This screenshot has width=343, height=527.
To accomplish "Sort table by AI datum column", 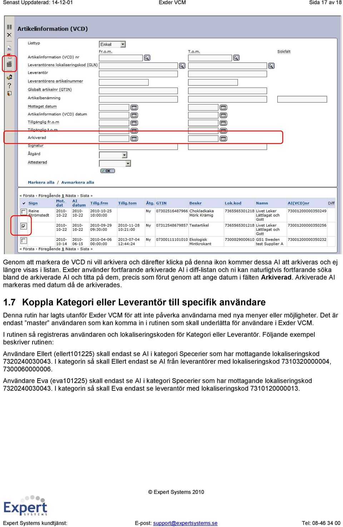I will (x=79, y=203).
